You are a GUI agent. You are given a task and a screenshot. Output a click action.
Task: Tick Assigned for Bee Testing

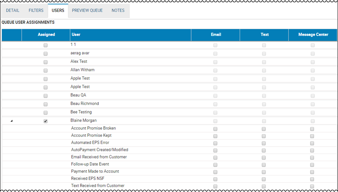(x=45, y=113)
